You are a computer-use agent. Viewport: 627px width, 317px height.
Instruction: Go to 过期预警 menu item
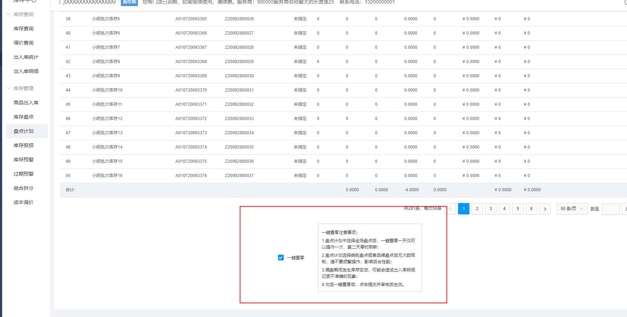coord(24,174)
